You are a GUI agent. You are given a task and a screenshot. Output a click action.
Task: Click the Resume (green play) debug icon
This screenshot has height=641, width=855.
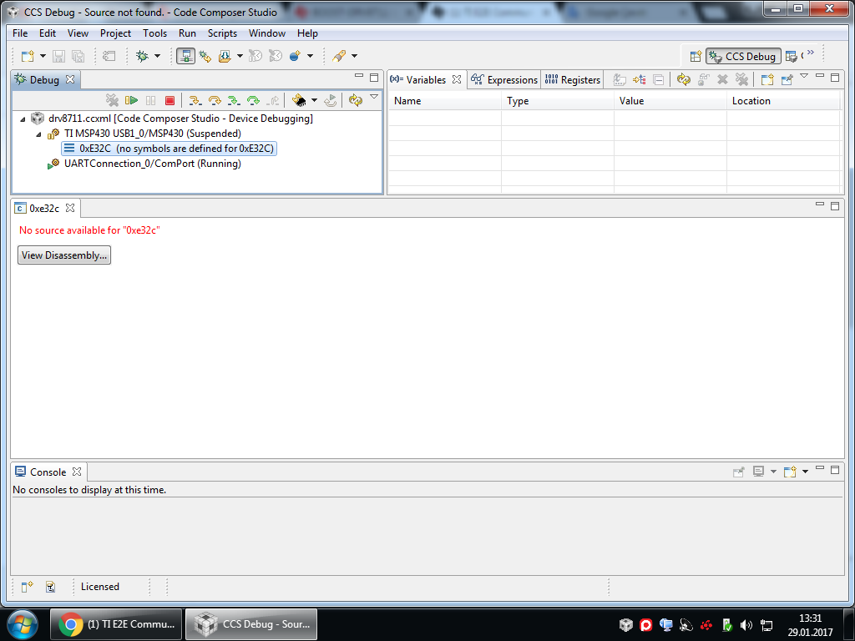(x=131, y=100)
